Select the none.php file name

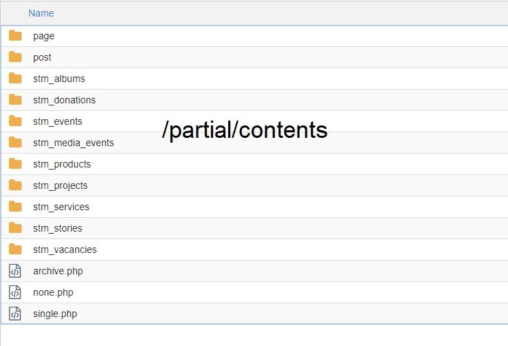tap(53, 292)
